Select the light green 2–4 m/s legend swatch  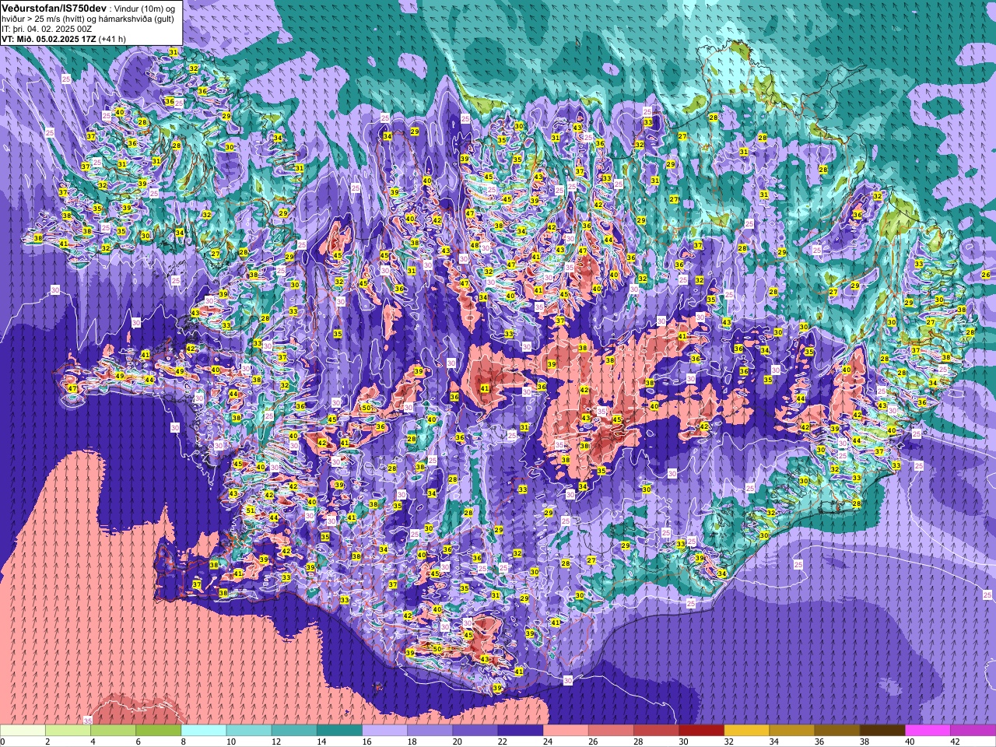coord(68,731)
